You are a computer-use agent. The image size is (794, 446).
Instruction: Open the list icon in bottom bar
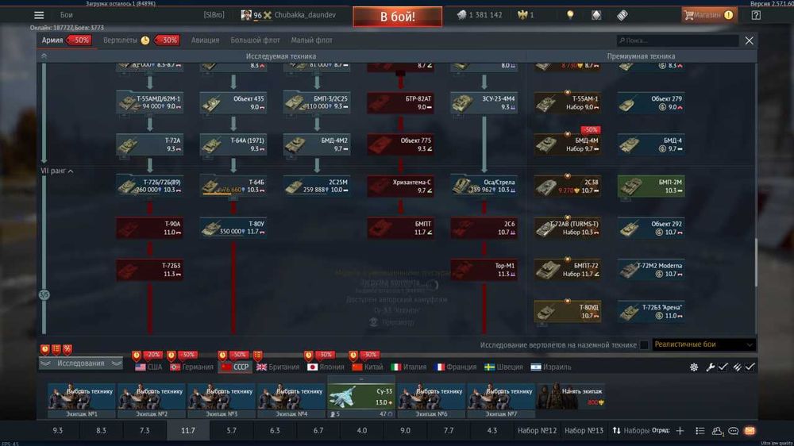pyautogui.click(x=700, y=431)
